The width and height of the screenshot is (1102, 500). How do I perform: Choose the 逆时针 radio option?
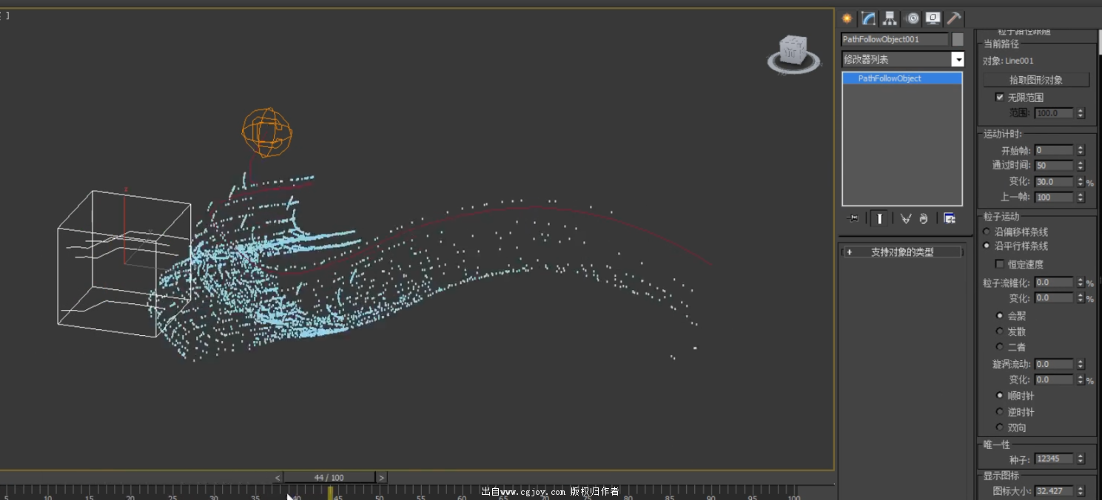[1000, 412]
